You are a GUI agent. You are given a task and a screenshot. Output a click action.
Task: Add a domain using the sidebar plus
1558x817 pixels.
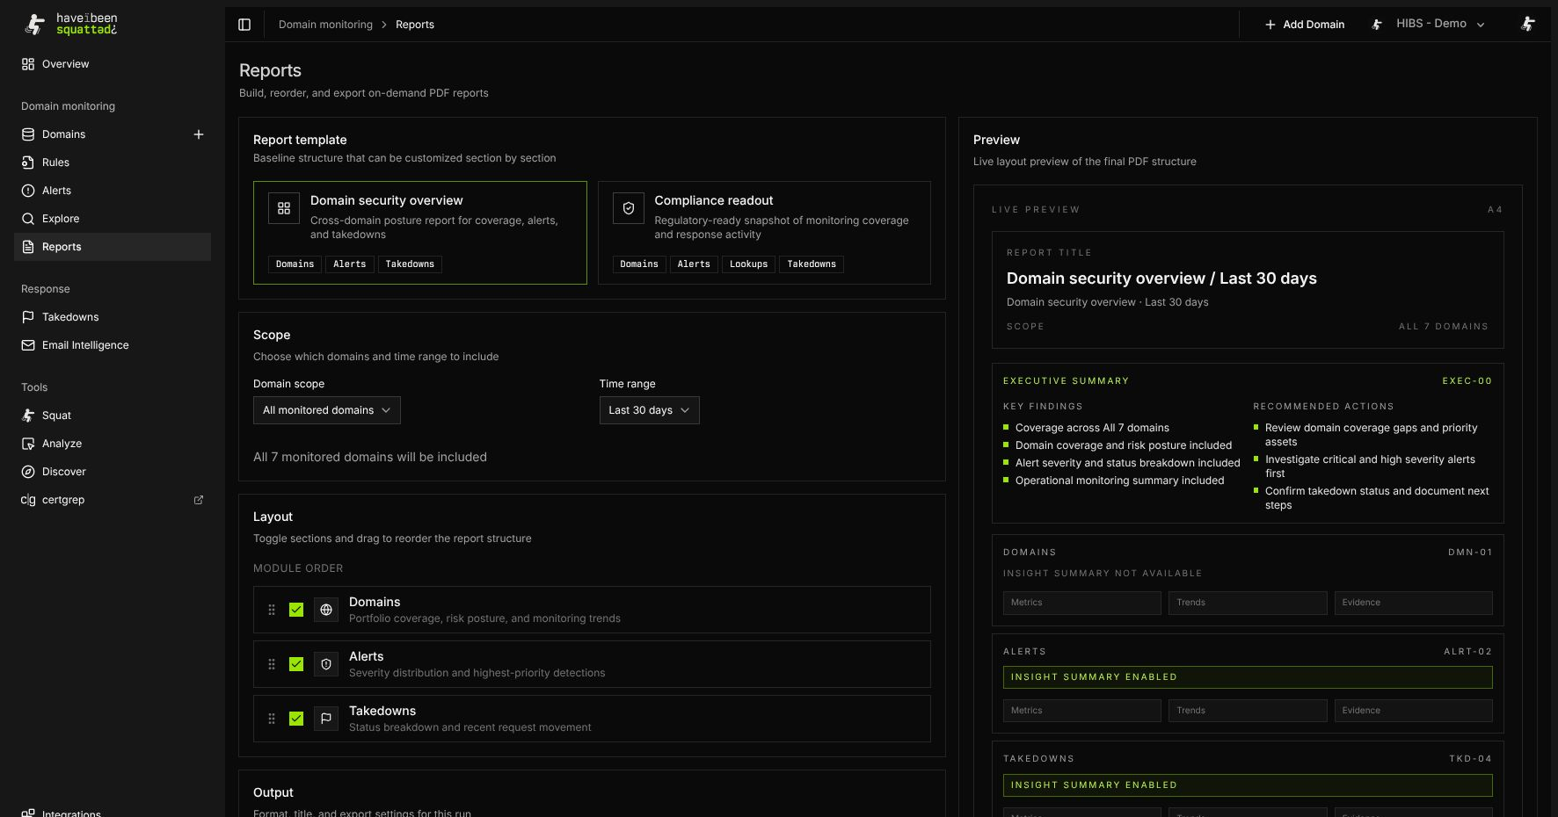199,134
